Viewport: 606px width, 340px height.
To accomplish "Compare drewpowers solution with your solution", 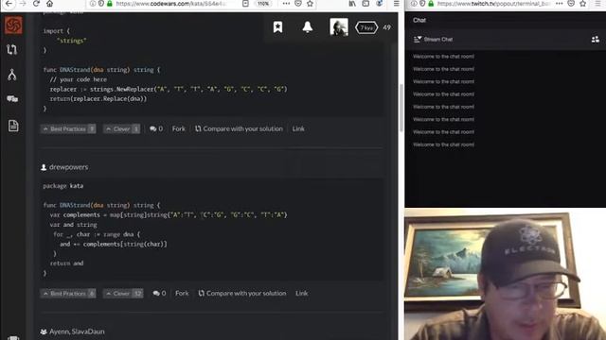I will pos(242,294).
